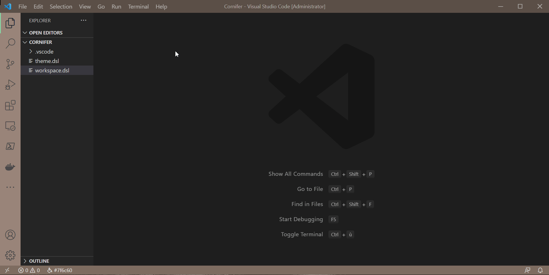Screen dimensions: 549x275
Task: Click the "Start Debugging" text
Action: click(301, 219)
